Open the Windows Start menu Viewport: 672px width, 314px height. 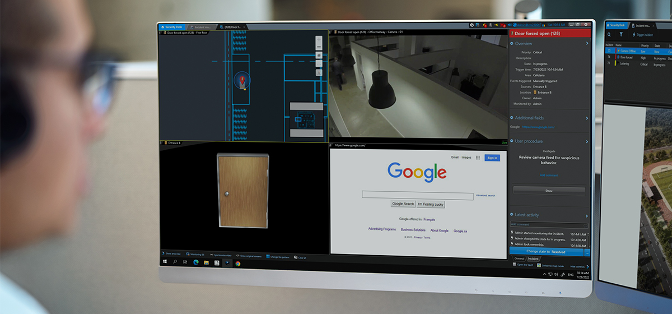[165, 262]
